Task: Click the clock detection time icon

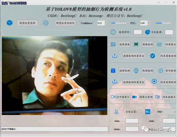Action: pyautogui.click(x=113, y=32)
